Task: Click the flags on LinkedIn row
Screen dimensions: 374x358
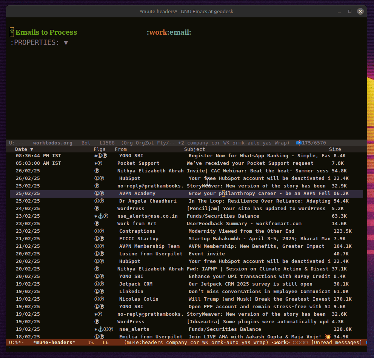Action: pyautogui.click(x=99, y=291)
